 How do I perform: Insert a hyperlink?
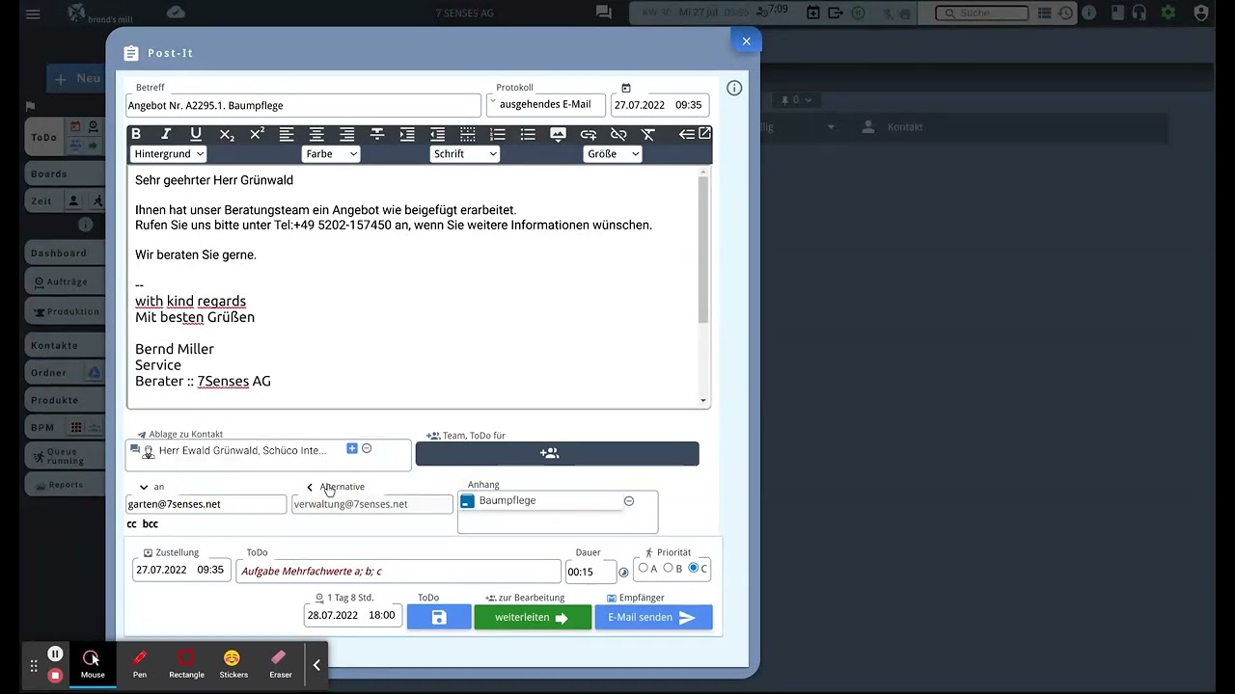tap(589, 134)
